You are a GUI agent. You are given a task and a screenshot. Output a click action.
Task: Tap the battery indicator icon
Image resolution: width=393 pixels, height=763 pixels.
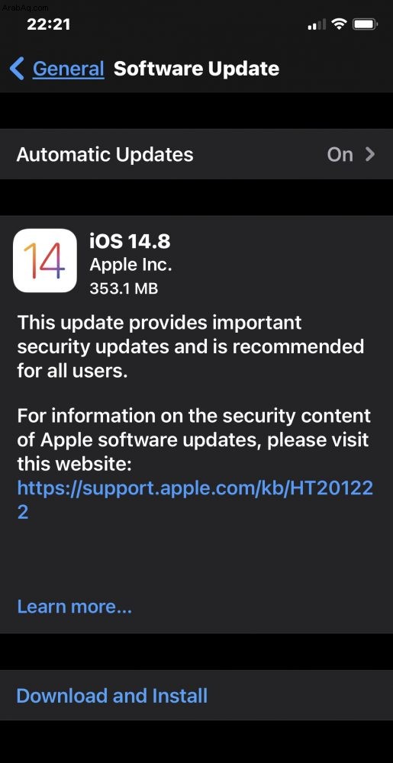point(365,24)
